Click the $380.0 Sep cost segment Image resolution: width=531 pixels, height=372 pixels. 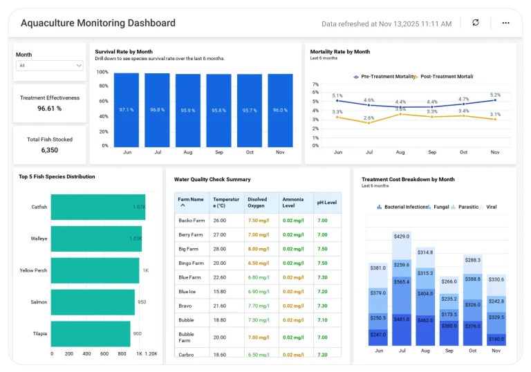tap(449, 333)
